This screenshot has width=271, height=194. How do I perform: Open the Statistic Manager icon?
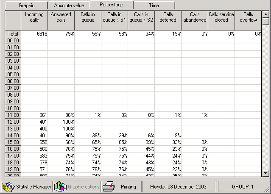tap(8, 187)
